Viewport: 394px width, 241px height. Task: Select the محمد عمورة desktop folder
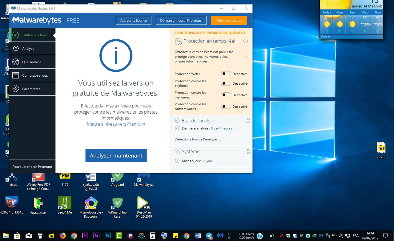pos(38,205)
